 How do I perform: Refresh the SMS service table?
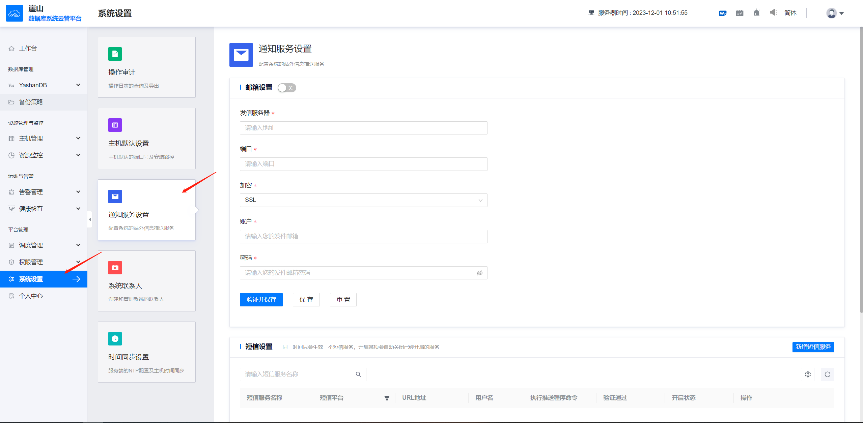827,374
